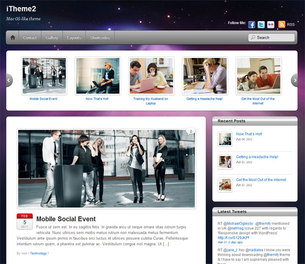Click the 'Mac OS-like theme' tagline

click(x=23, y=19)
